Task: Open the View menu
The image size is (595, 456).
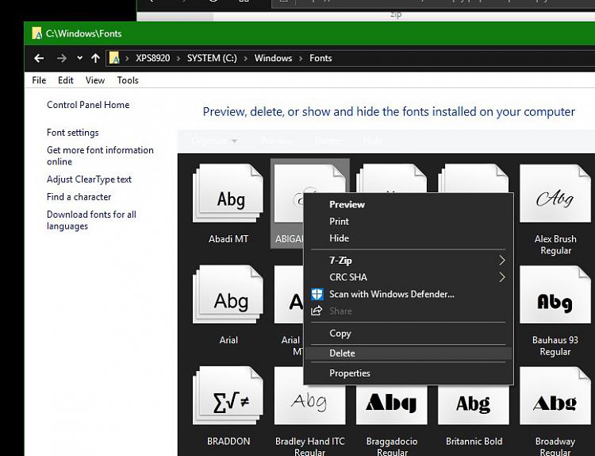Action: (x=95, y=80)
